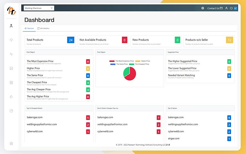Click the Total Products count badge
This screenshot has width=246, height=154.
(x=71, y=40)
